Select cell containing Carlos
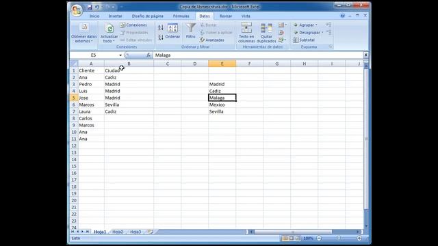The width and height of the screenshot is (438, 246). pyautogui.click(x=91, y=118)
